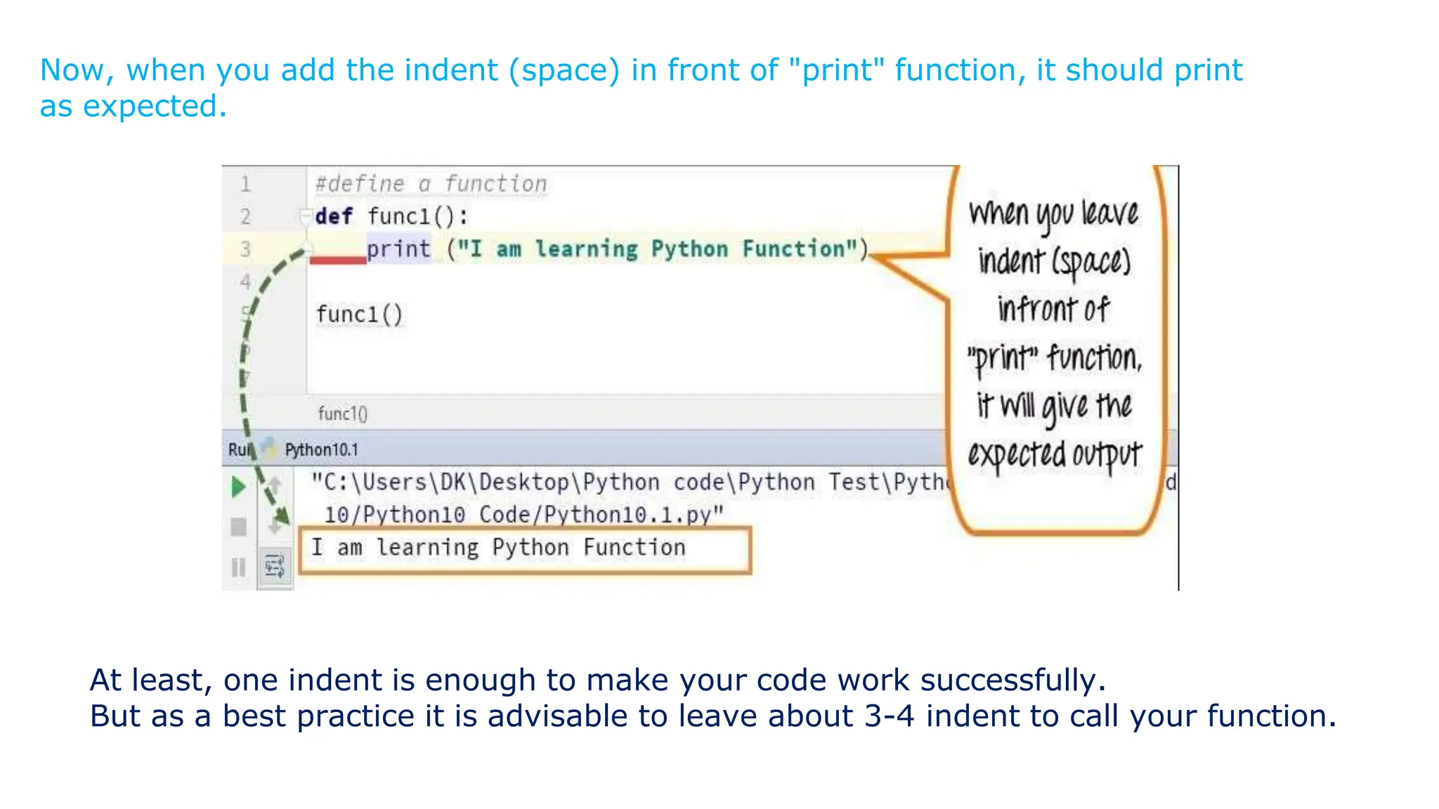
Task: Click line number 1 in the gutter
Action: click(245, 184)
